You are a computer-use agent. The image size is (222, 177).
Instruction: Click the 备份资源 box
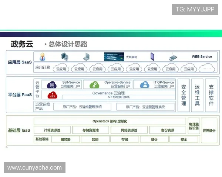click(168, 130)
